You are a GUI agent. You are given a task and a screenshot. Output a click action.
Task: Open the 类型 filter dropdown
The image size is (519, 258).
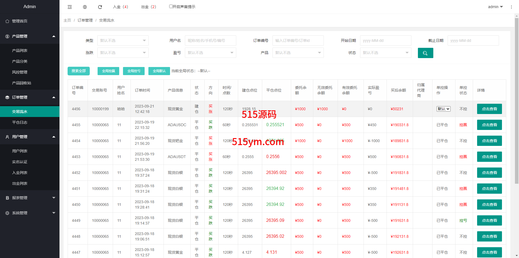123,41
